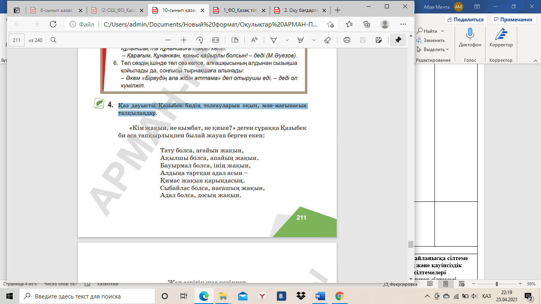Switch Word to Print Layout view
This screenshot has width=541, height=304.
tap(446, 284)
